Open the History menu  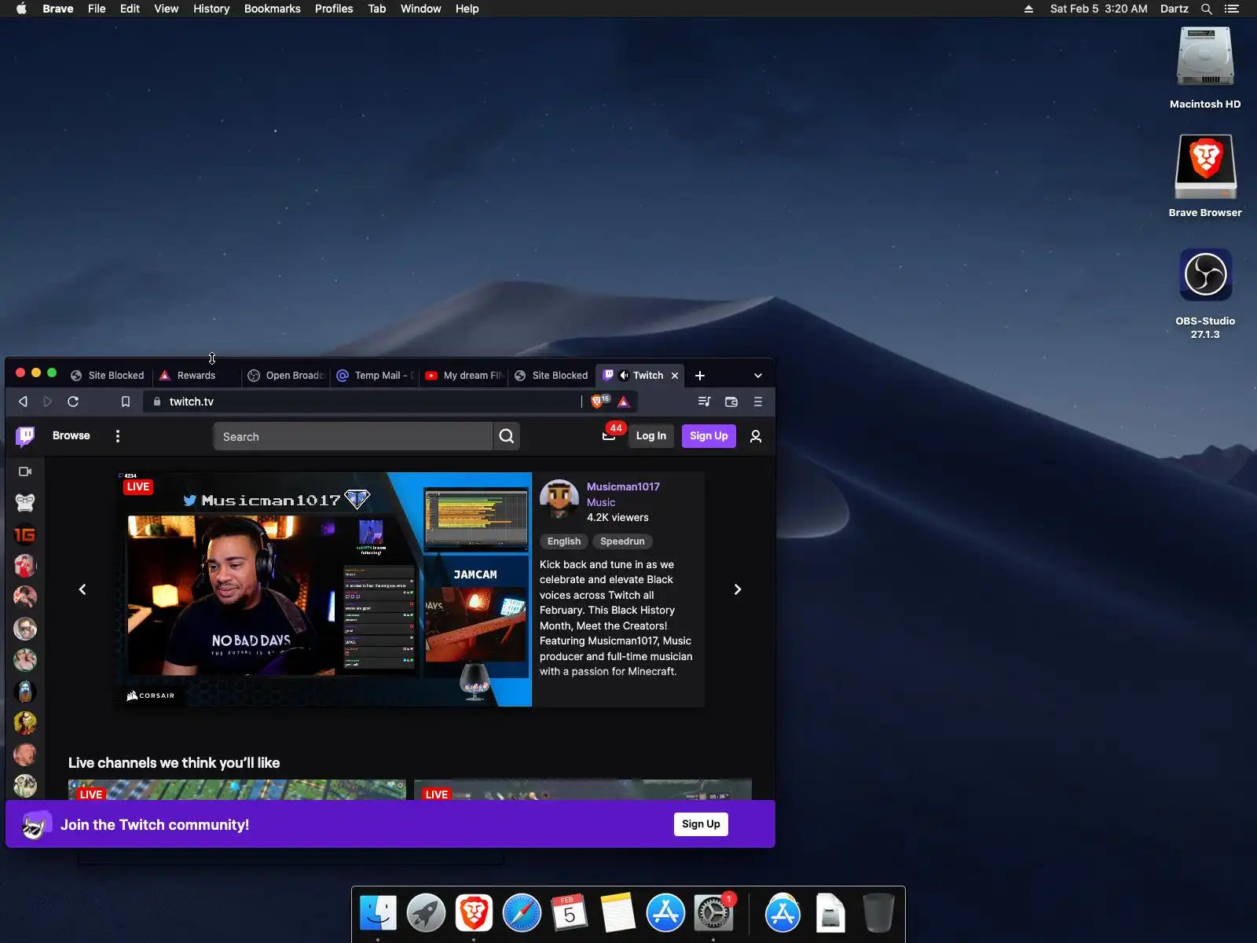click(211, 9)
